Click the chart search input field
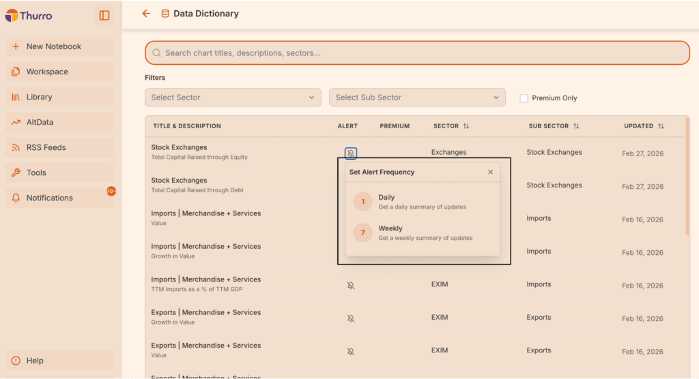The height and width of the screenshot is (379, 699). click(x=417, y=53)
